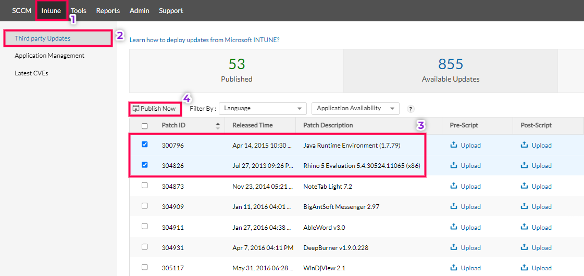Click Post-Script upload icon for Rhino 5 Evaluation

click(x=525, y=166)
